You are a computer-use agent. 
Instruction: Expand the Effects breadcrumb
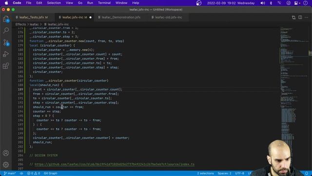point(20,24)
